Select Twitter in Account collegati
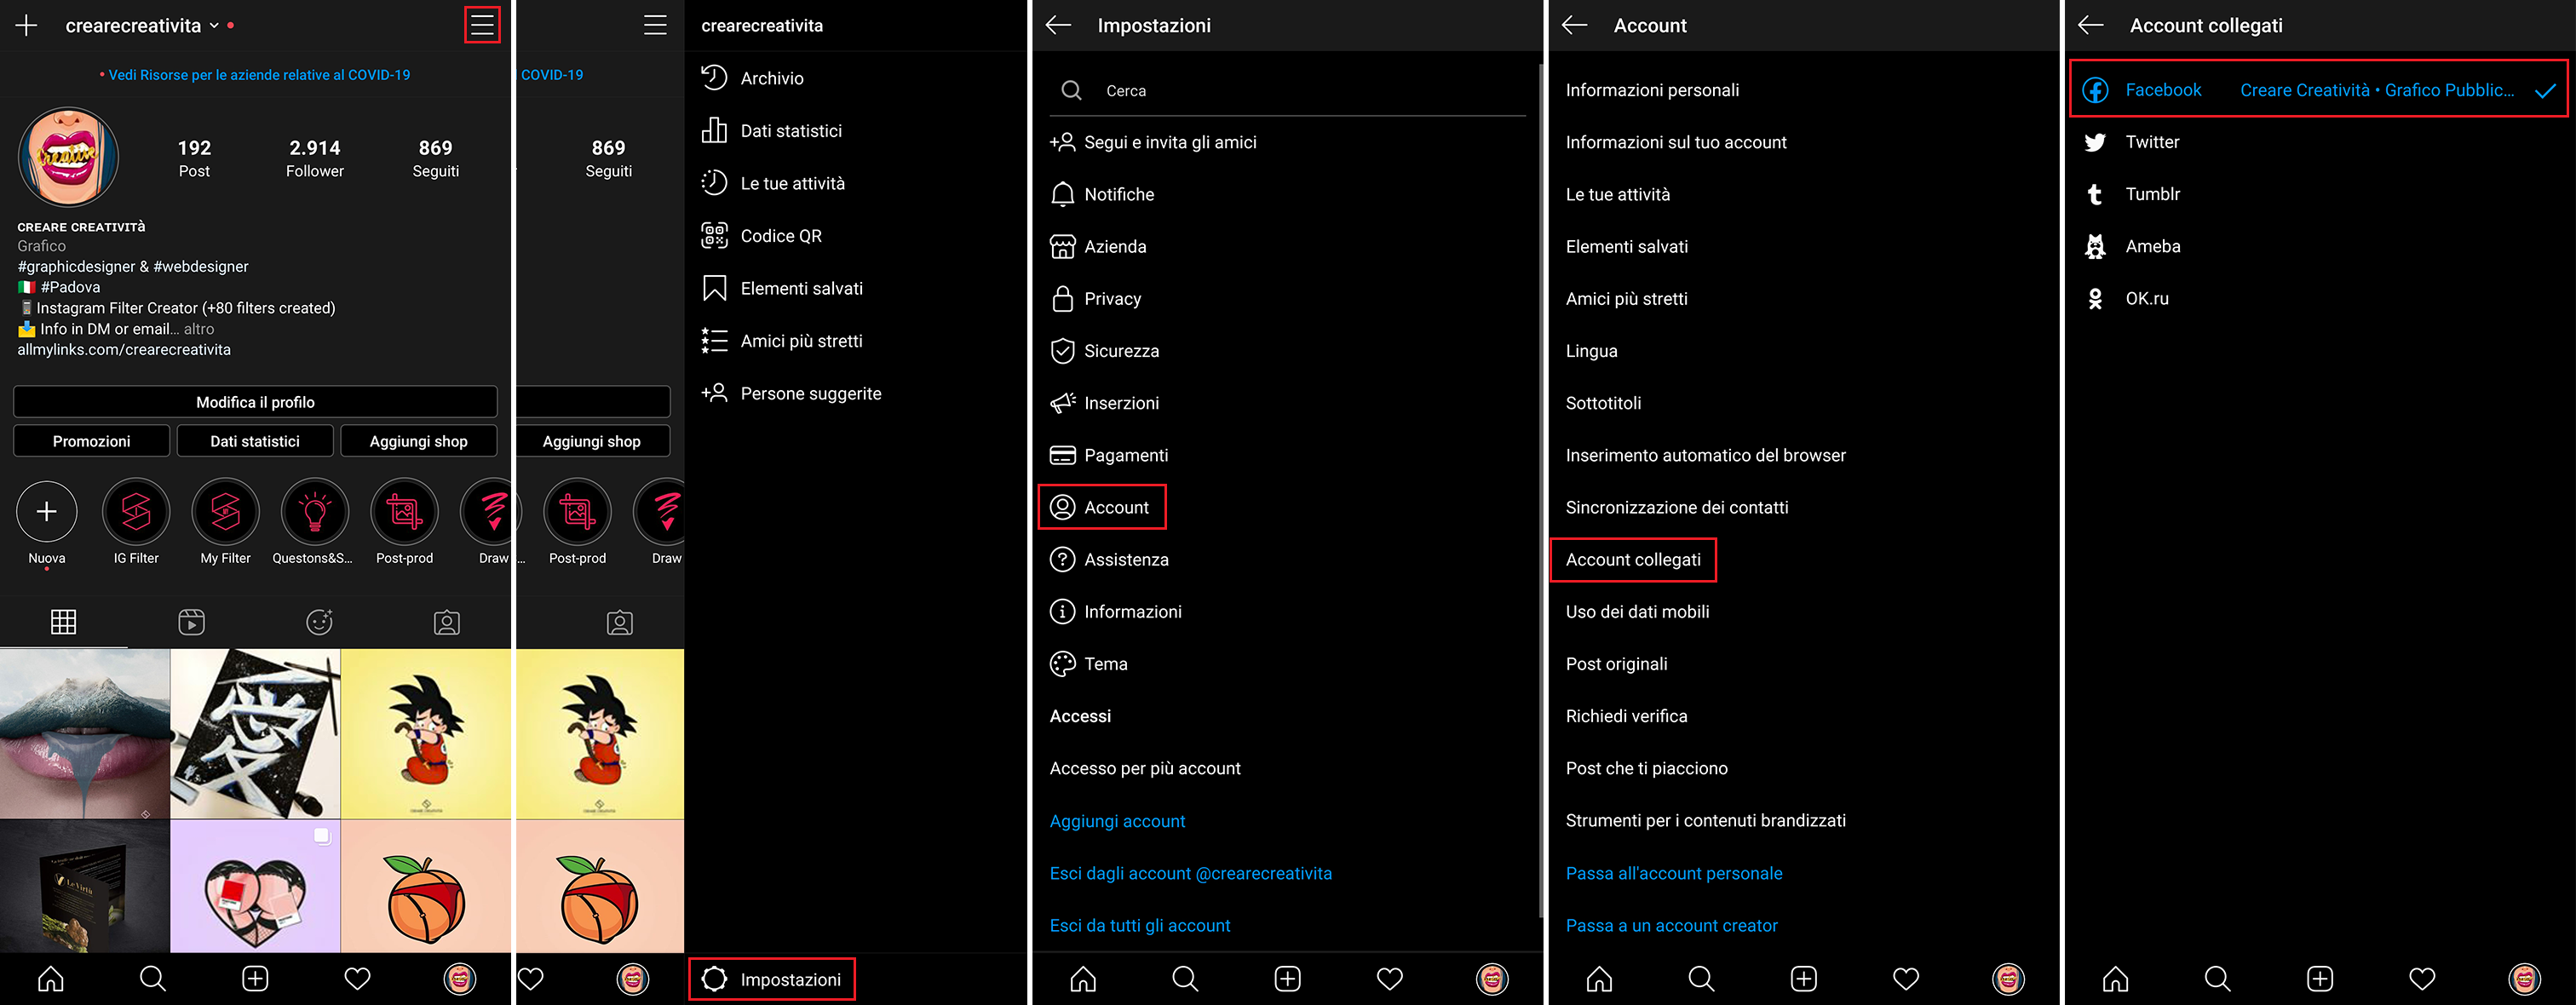Viewport: 2576px width, 1005px height. 2131,142
